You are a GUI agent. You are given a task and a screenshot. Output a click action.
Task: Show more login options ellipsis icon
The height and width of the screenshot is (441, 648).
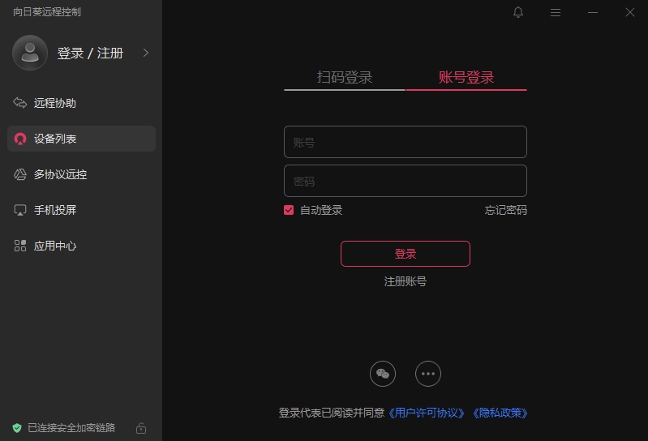tap(428, 374)
